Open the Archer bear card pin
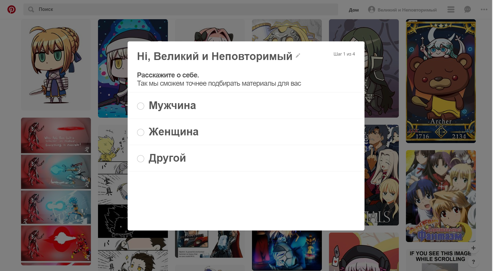493x271 pixels. [441, 81]
